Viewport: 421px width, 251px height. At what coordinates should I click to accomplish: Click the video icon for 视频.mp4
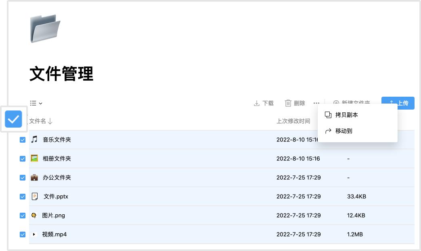(x=34, y=234)
